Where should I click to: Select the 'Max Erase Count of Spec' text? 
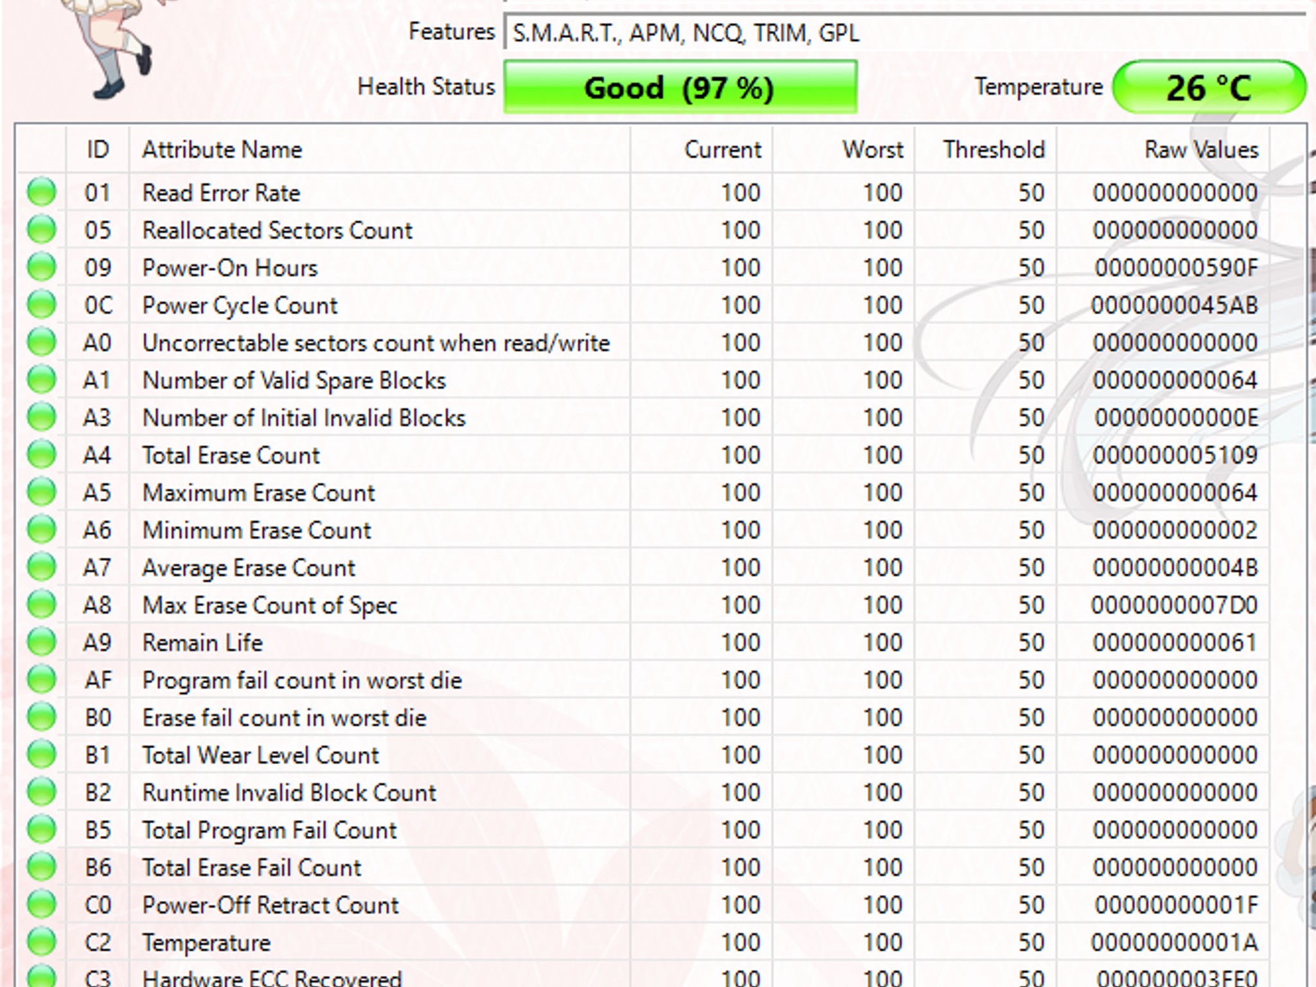click(x=269, y=605)
